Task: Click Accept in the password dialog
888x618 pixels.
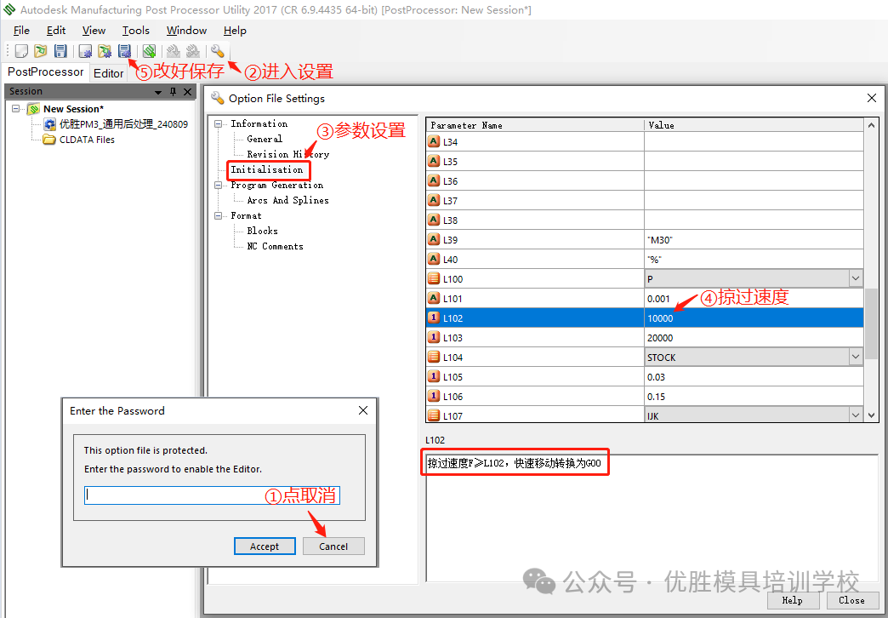Action: 265,546
